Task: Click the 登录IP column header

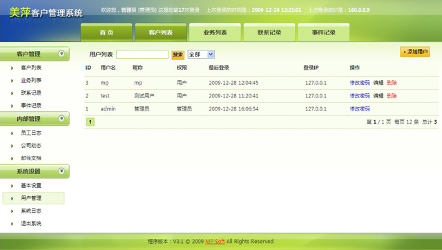Action: pos(311,68)
